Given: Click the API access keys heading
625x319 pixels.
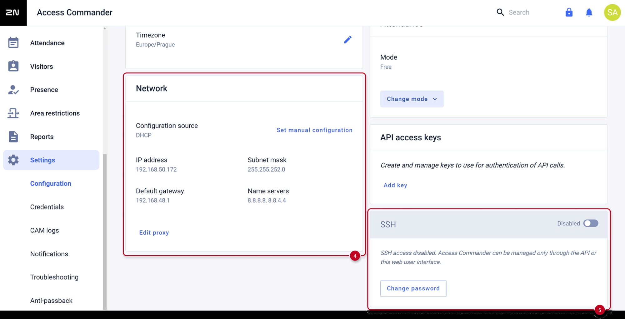Looking at the screenshot, I should click(x=411, y=137).
